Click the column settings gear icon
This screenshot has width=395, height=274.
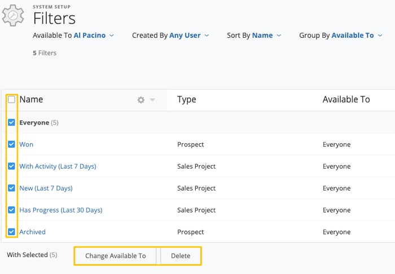pyautogui.click(x=141, y=100)
